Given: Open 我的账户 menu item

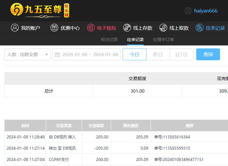Looking at the screenshot, I should (30, 28).
